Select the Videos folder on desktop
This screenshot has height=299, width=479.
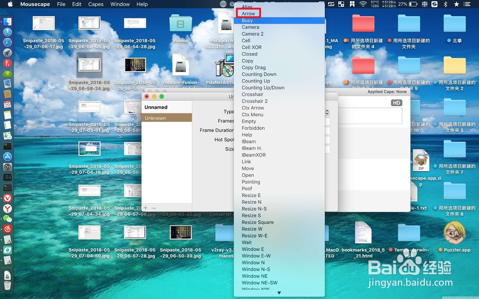[x=180, y=24]
